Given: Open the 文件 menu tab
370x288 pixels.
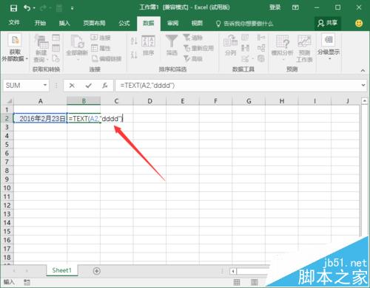Looking at the screenshot, I should (14, 23).
